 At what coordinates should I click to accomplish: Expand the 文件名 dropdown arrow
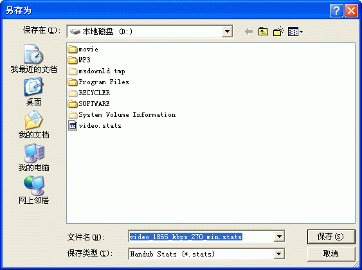pyautogui.click(x=279, y=237)
